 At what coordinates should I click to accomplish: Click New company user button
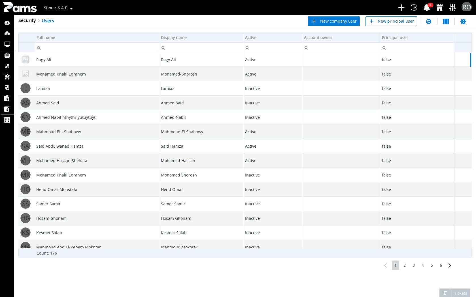(334, 21)
